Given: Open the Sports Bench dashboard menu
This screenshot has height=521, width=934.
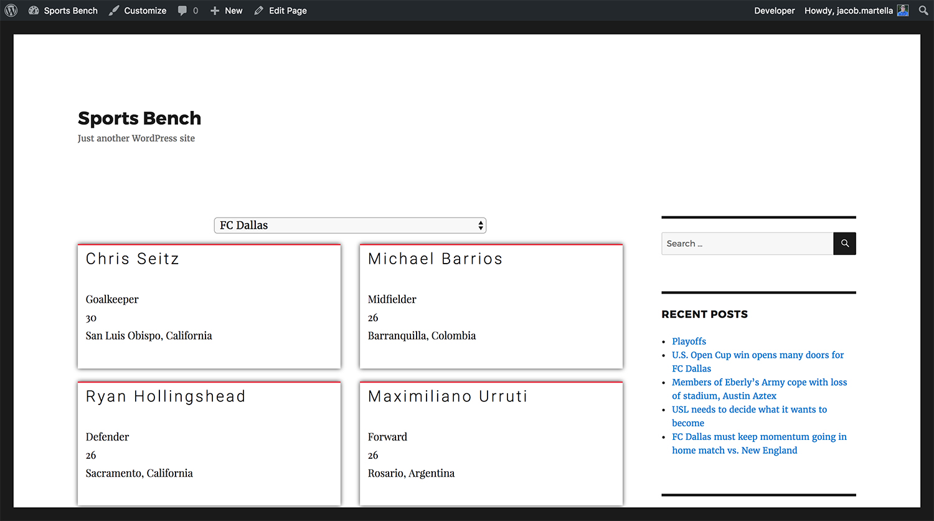Looking at the screenshot, I should (x=64, y=11).
